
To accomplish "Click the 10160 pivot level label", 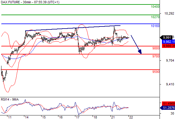I will point(155,26).
